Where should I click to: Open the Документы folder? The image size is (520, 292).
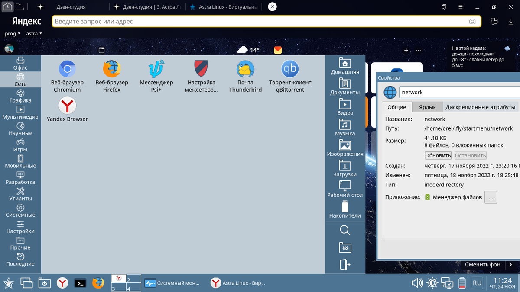click(345, 87)
